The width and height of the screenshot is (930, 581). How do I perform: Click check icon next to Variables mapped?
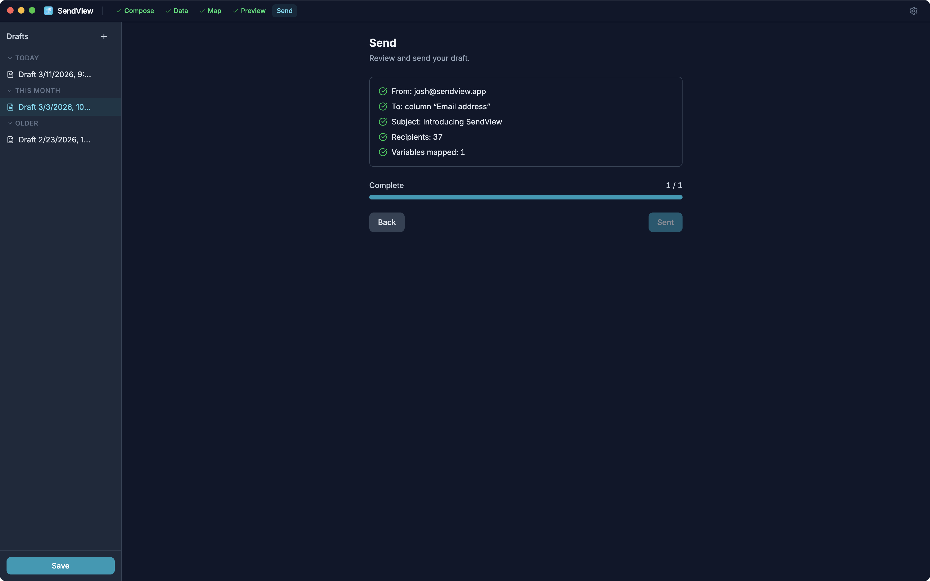coord(383,152)
